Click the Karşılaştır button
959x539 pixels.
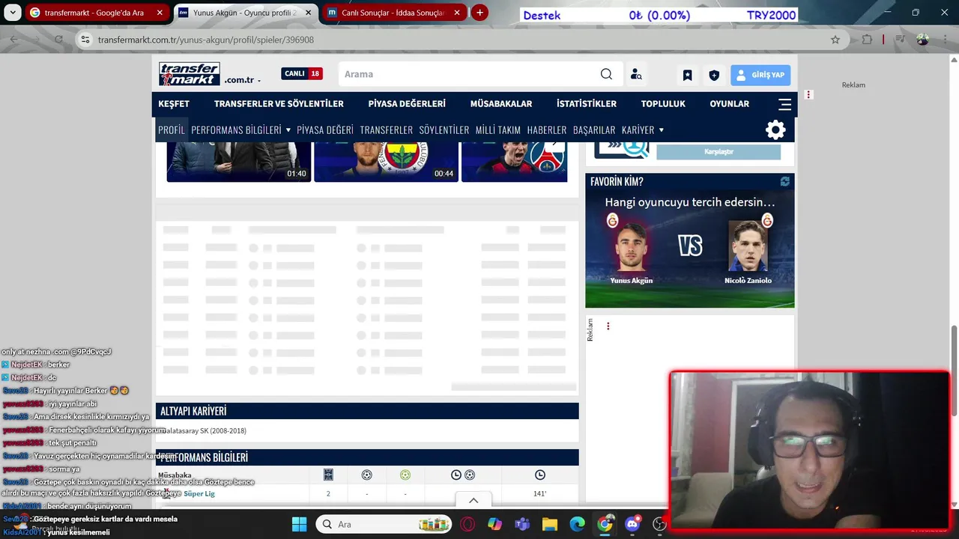click(x=719, y=152)
